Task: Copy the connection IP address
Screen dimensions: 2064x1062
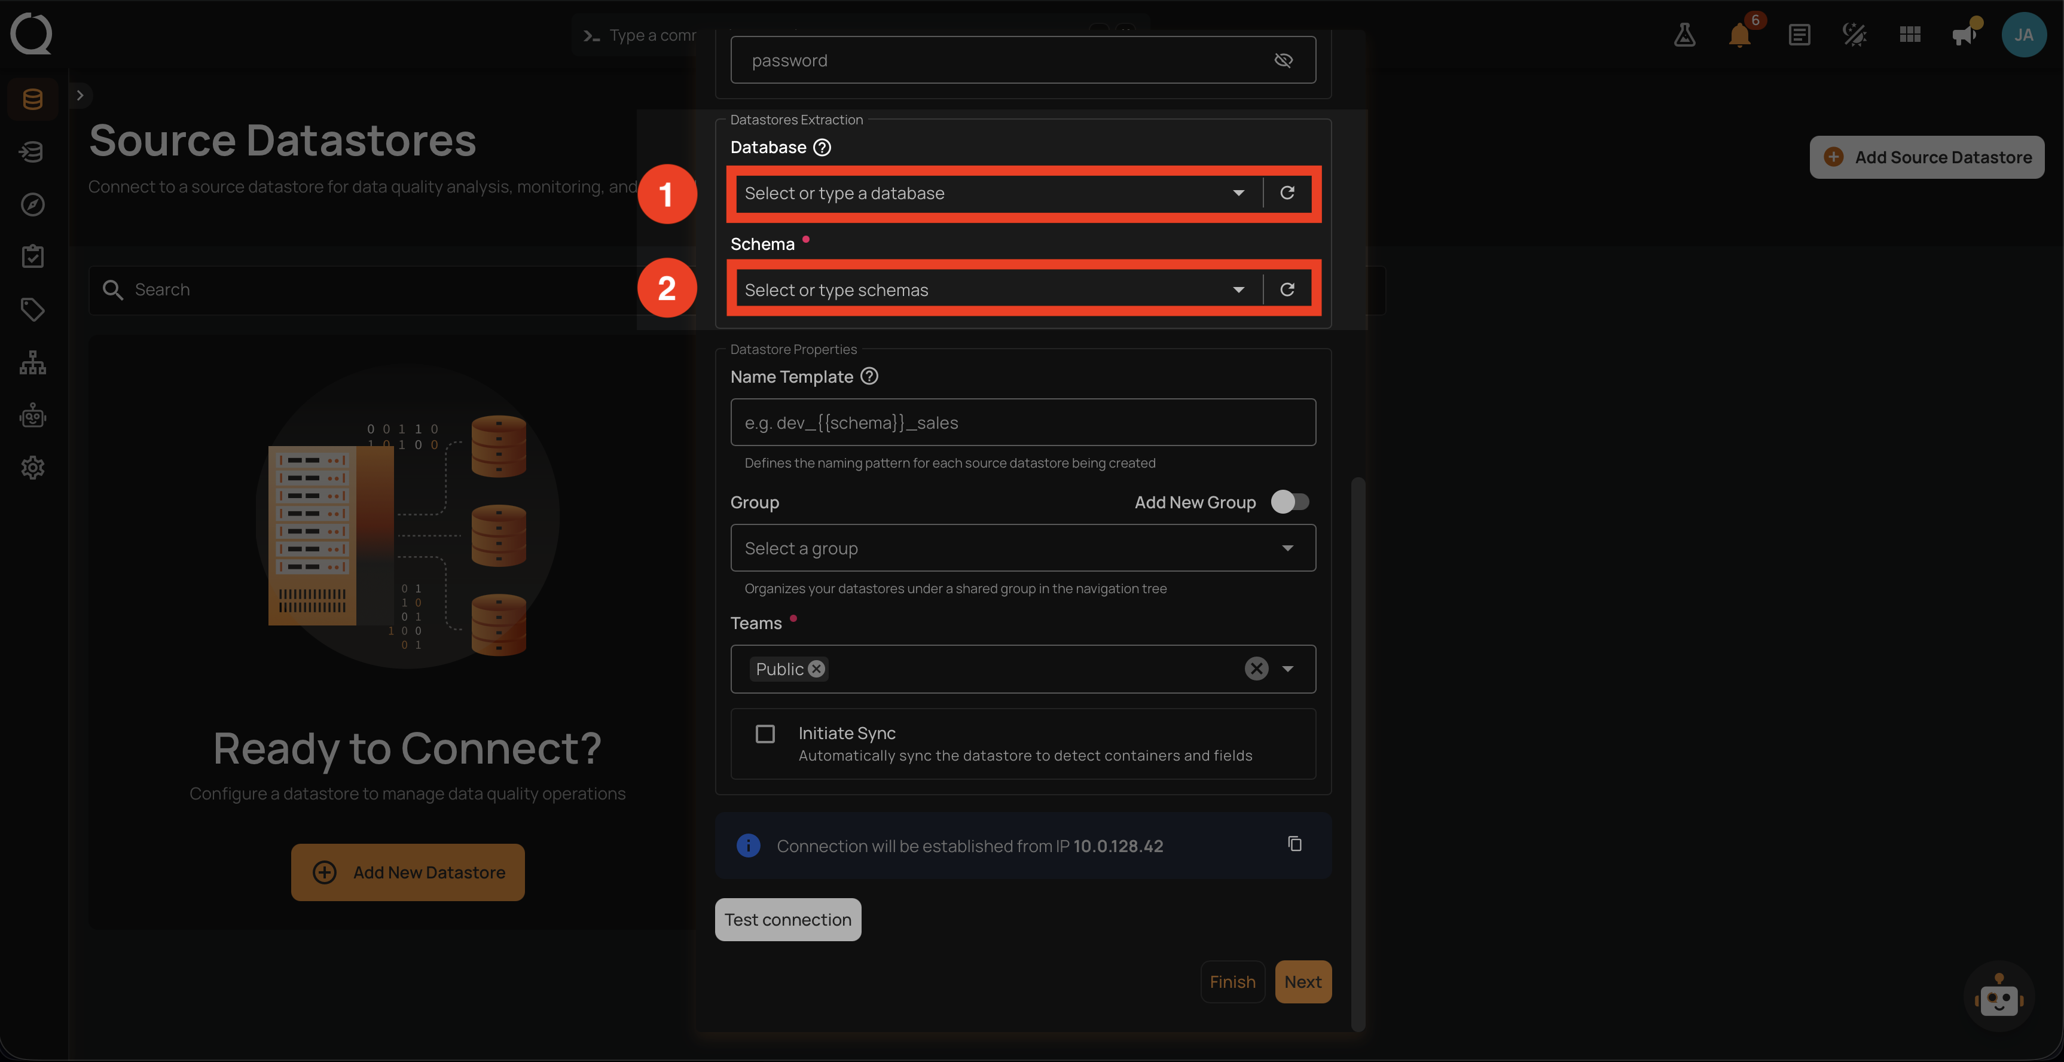Action: click(x=1295, y=844)
